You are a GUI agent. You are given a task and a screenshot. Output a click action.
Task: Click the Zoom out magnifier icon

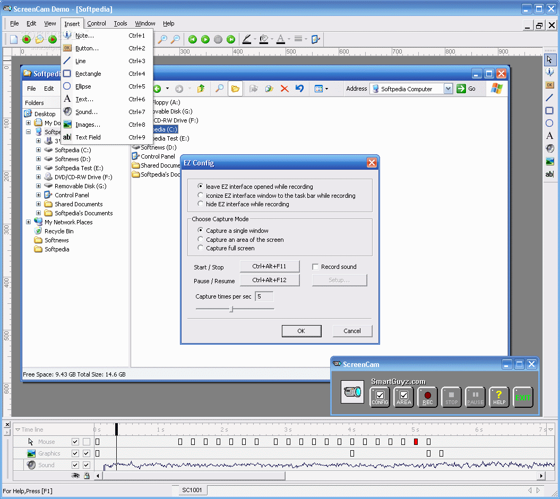pos(175,39)
